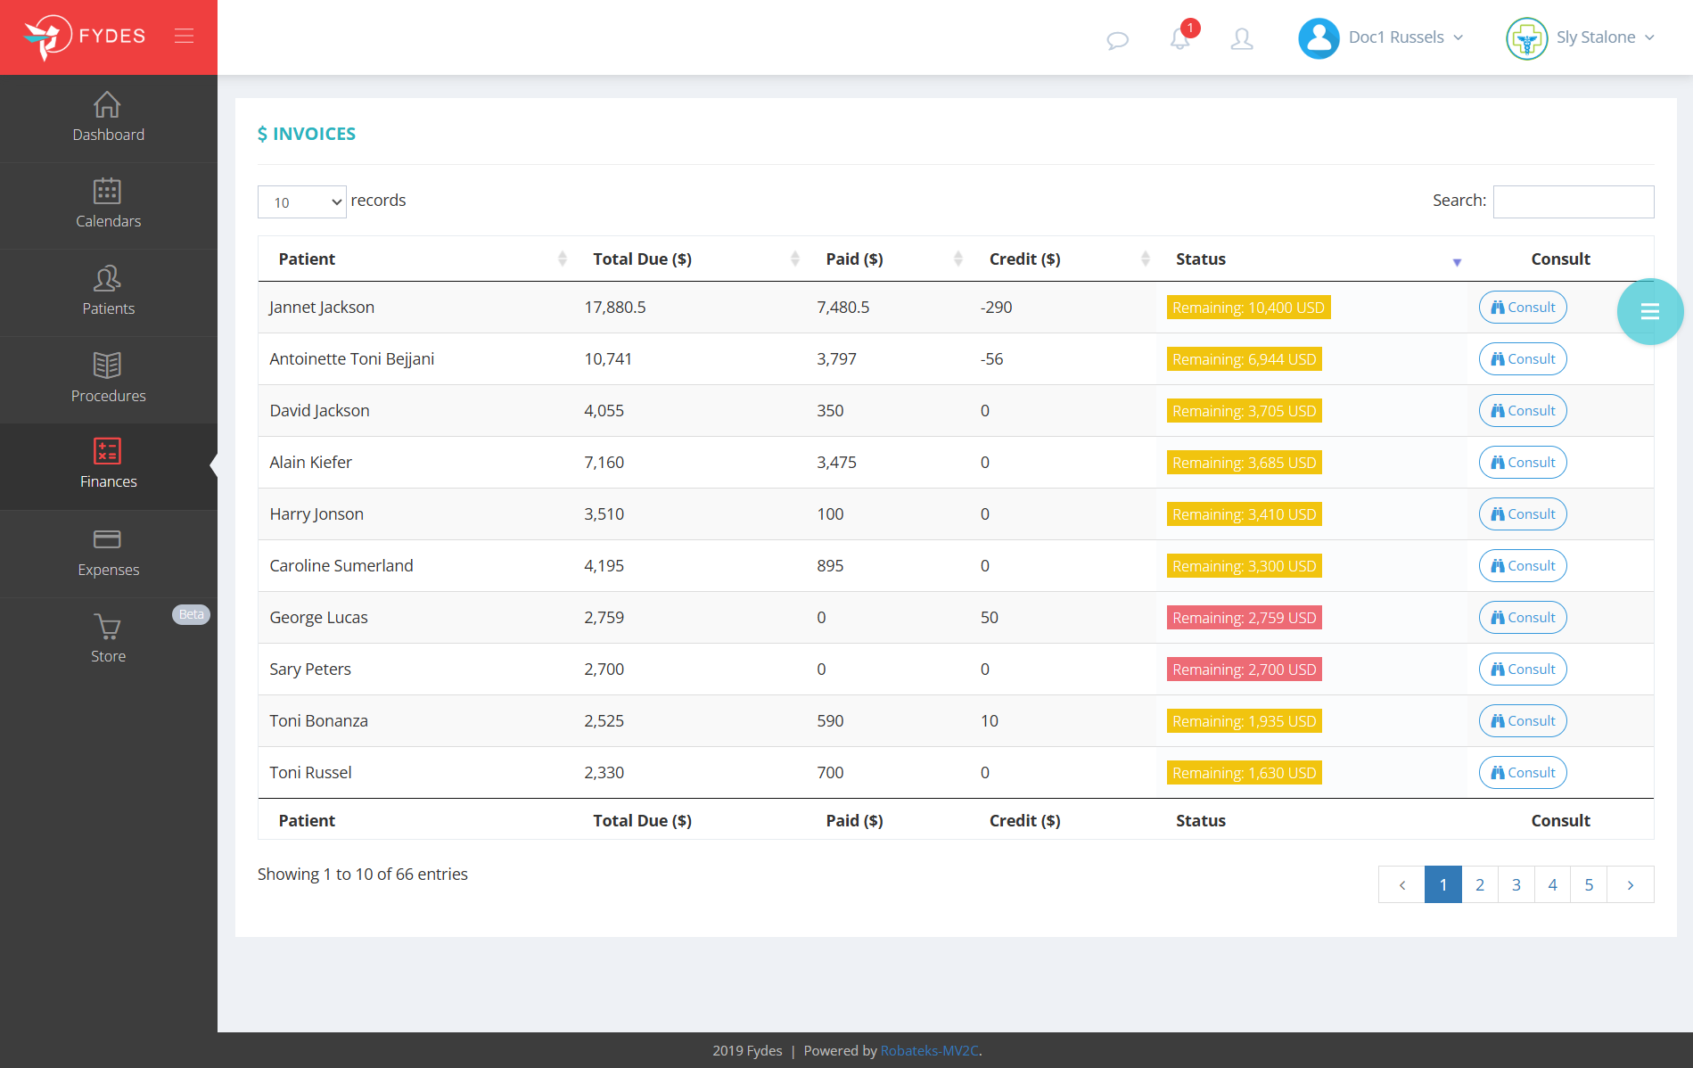Go to Calendars in sidebar
The height and width of the screenshot is (1068, 1693).
(108, 204)
